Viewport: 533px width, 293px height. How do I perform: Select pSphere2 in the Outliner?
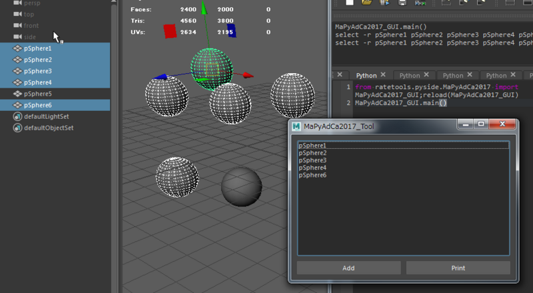pos(55,60)
